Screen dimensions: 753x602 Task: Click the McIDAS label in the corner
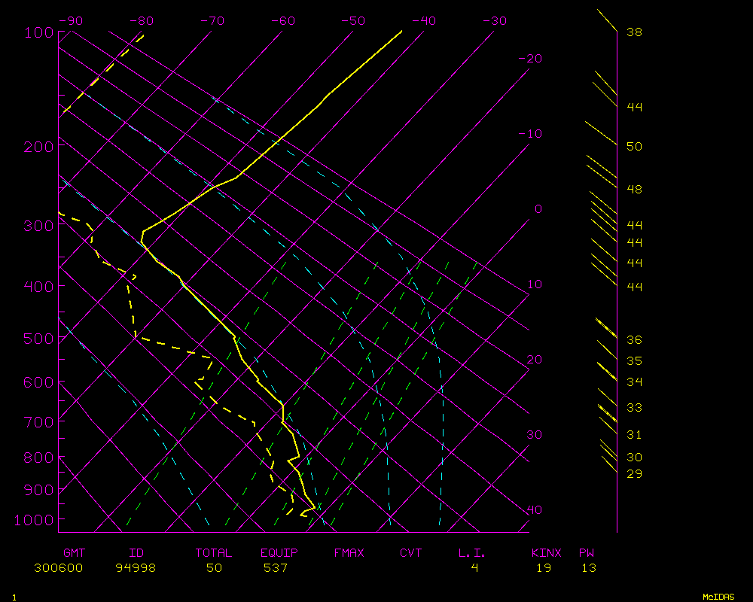(x=718, y=597)
